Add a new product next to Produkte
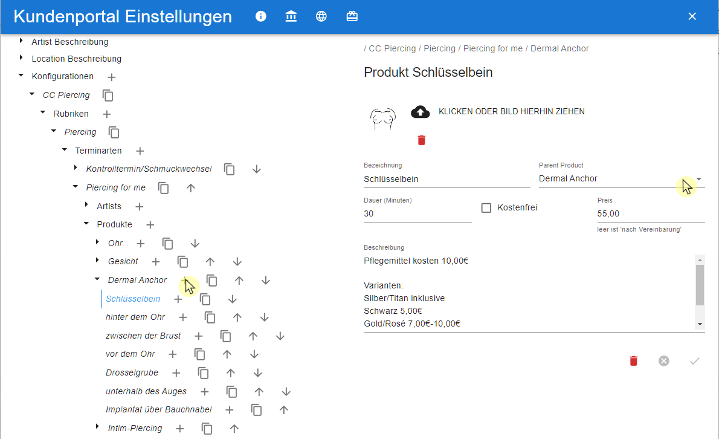Viewport: 719px width, 439px height. [150, 225]
